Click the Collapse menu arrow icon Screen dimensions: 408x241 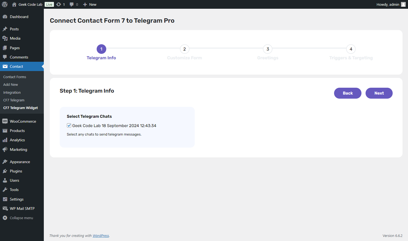(x=5, y=218)
